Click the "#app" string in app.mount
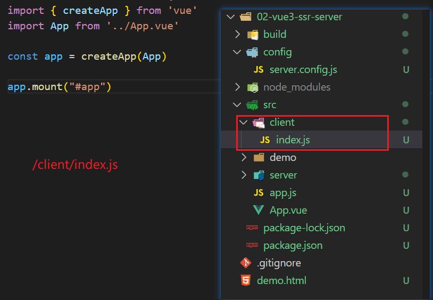The height and width of the screenshot is (300, 433). tap(87, 87)
